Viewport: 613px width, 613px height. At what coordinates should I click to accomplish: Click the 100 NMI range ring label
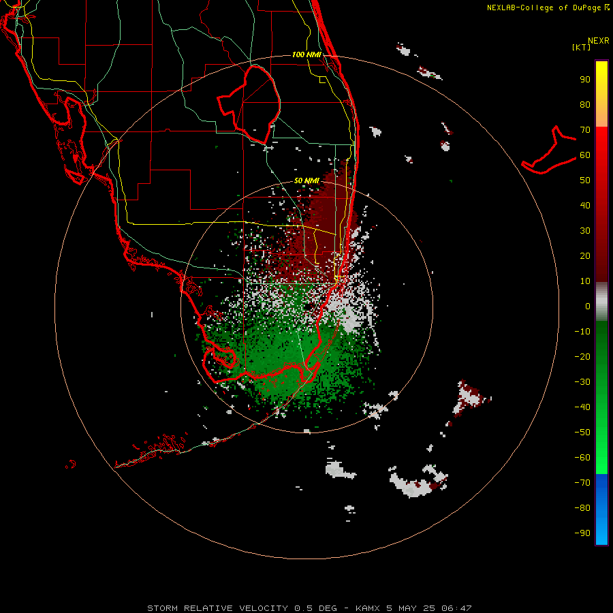coord(306,54)
